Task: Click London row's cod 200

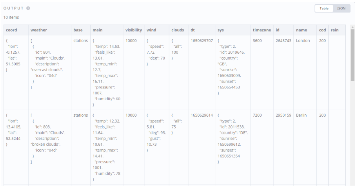Action: (322, 41)
